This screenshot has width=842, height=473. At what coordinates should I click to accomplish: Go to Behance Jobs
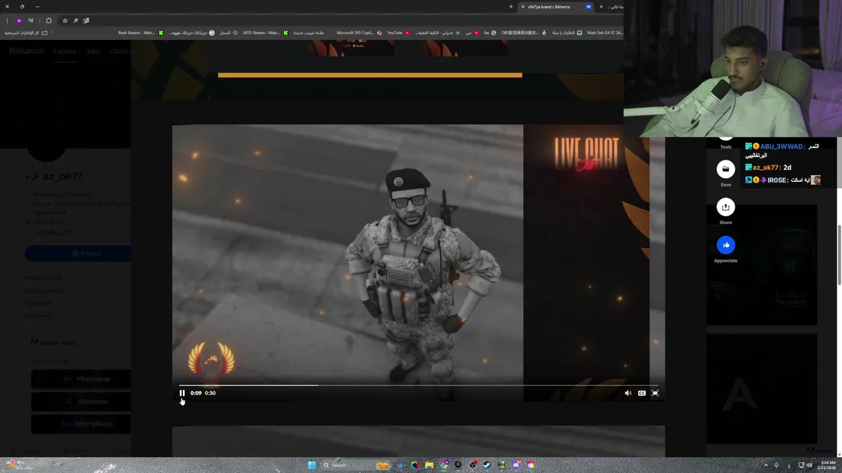pos(93,51)
